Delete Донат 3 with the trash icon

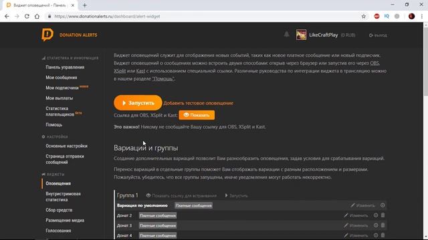383,225
